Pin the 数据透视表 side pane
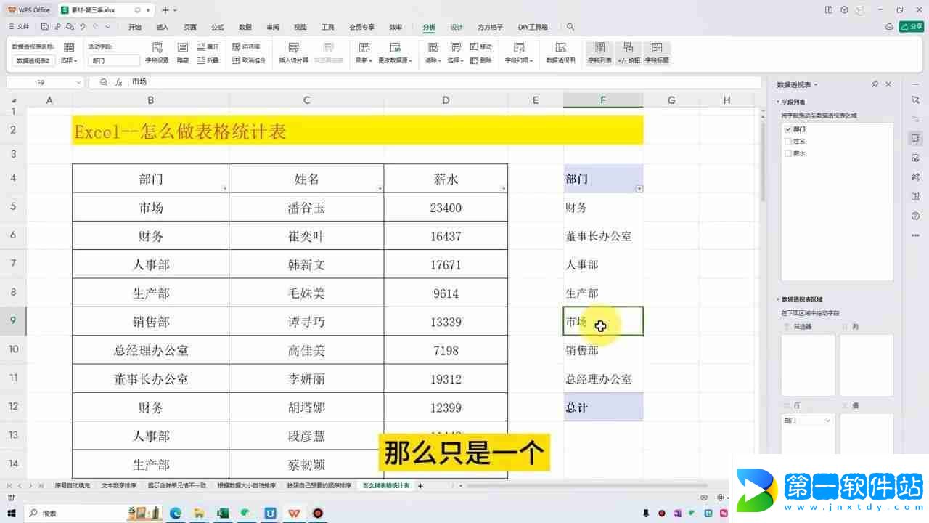This screenshot has width=929, height=523. coord(875,84)
